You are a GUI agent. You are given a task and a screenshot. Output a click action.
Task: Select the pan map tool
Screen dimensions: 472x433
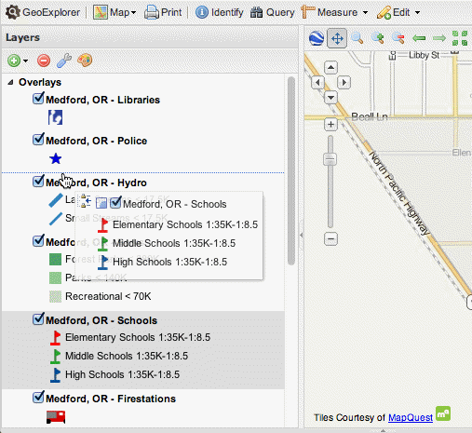click(337, 39)
